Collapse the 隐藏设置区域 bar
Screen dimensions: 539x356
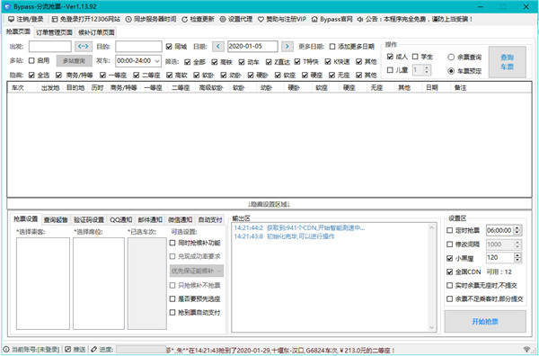click(269, 204)
